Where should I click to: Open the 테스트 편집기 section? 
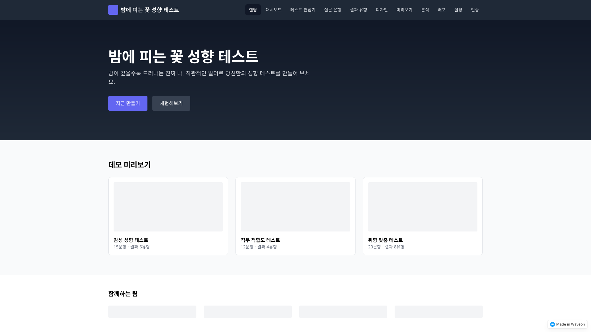[x=303, y=10]
